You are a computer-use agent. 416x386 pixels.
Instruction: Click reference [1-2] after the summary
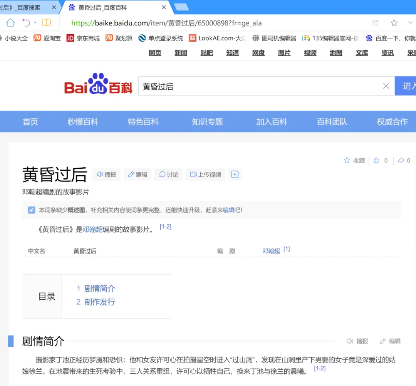coord(166,227)
